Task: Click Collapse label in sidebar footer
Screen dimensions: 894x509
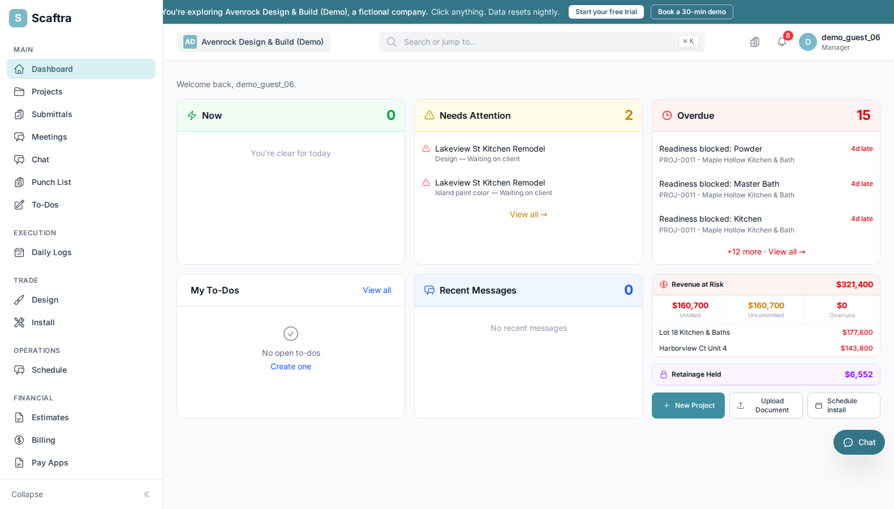Action: tap(27, 494)
